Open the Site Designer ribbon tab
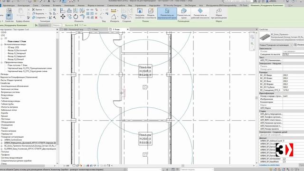 pos(190,5)
